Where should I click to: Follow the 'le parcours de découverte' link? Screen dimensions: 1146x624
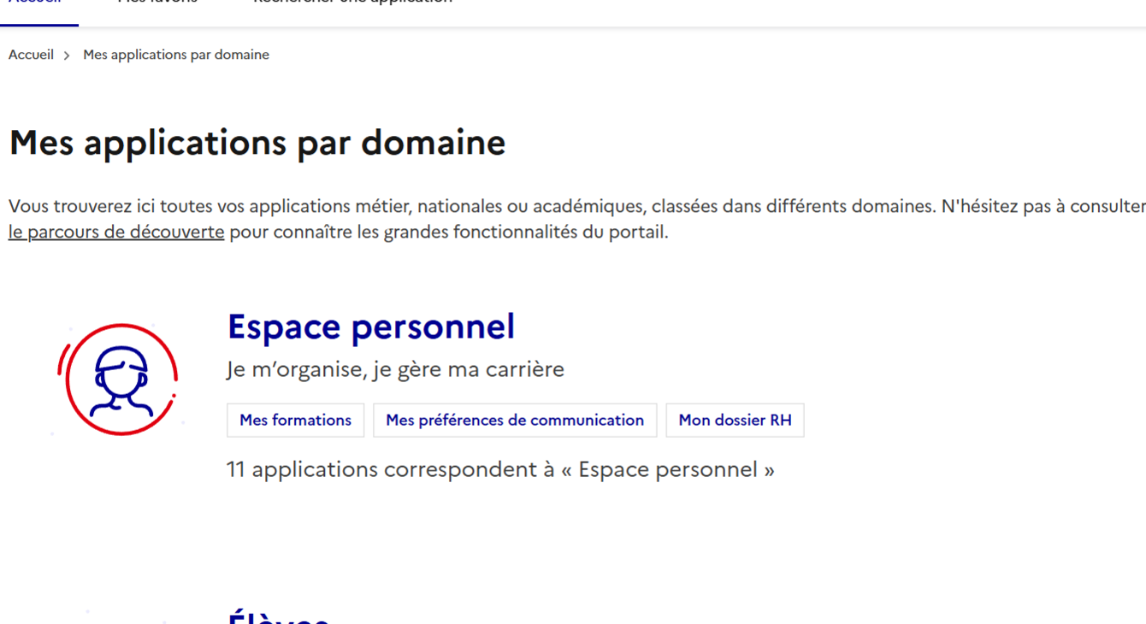(x=116, y=232)
